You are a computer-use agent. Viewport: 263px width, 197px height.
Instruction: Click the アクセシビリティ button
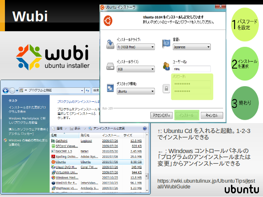161,115
